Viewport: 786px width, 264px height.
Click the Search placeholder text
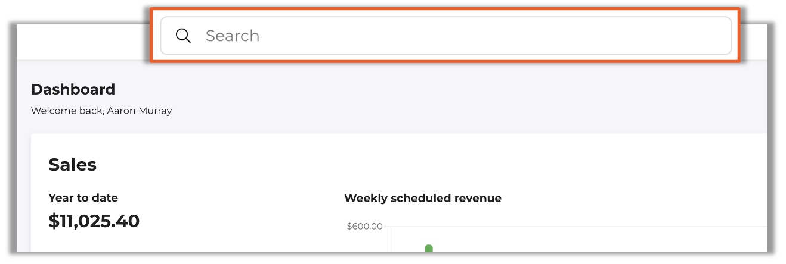coord(232,36)
